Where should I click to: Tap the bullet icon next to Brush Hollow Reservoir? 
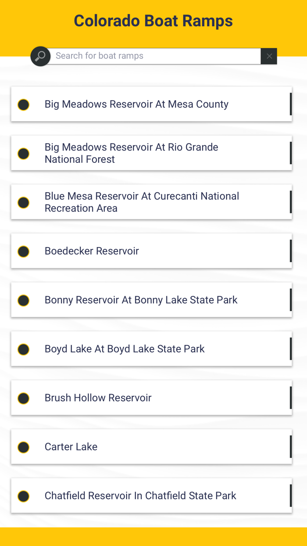(x=23, y=399)
